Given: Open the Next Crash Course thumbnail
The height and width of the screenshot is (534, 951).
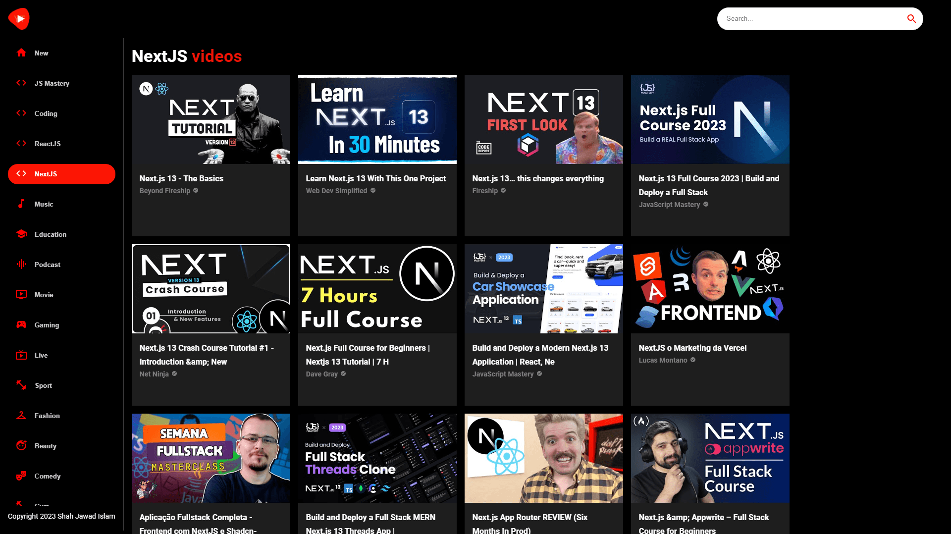Looking at the screenshot, I should (211, 289).
